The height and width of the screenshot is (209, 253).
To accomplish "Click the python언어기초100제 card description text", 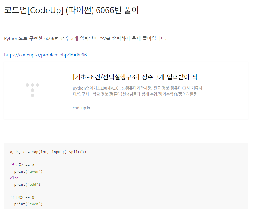I will pyautogui.click(x=137, y=91).
